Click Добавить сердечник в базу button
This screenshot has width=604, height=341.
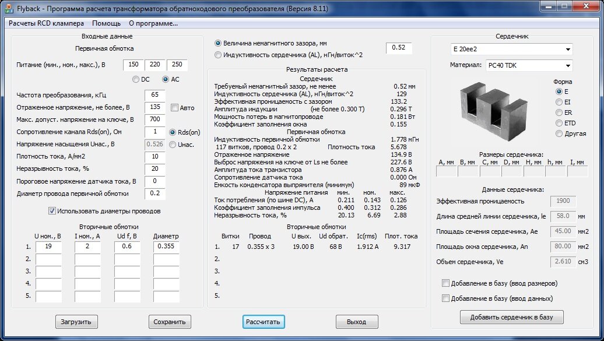(511, 317)
